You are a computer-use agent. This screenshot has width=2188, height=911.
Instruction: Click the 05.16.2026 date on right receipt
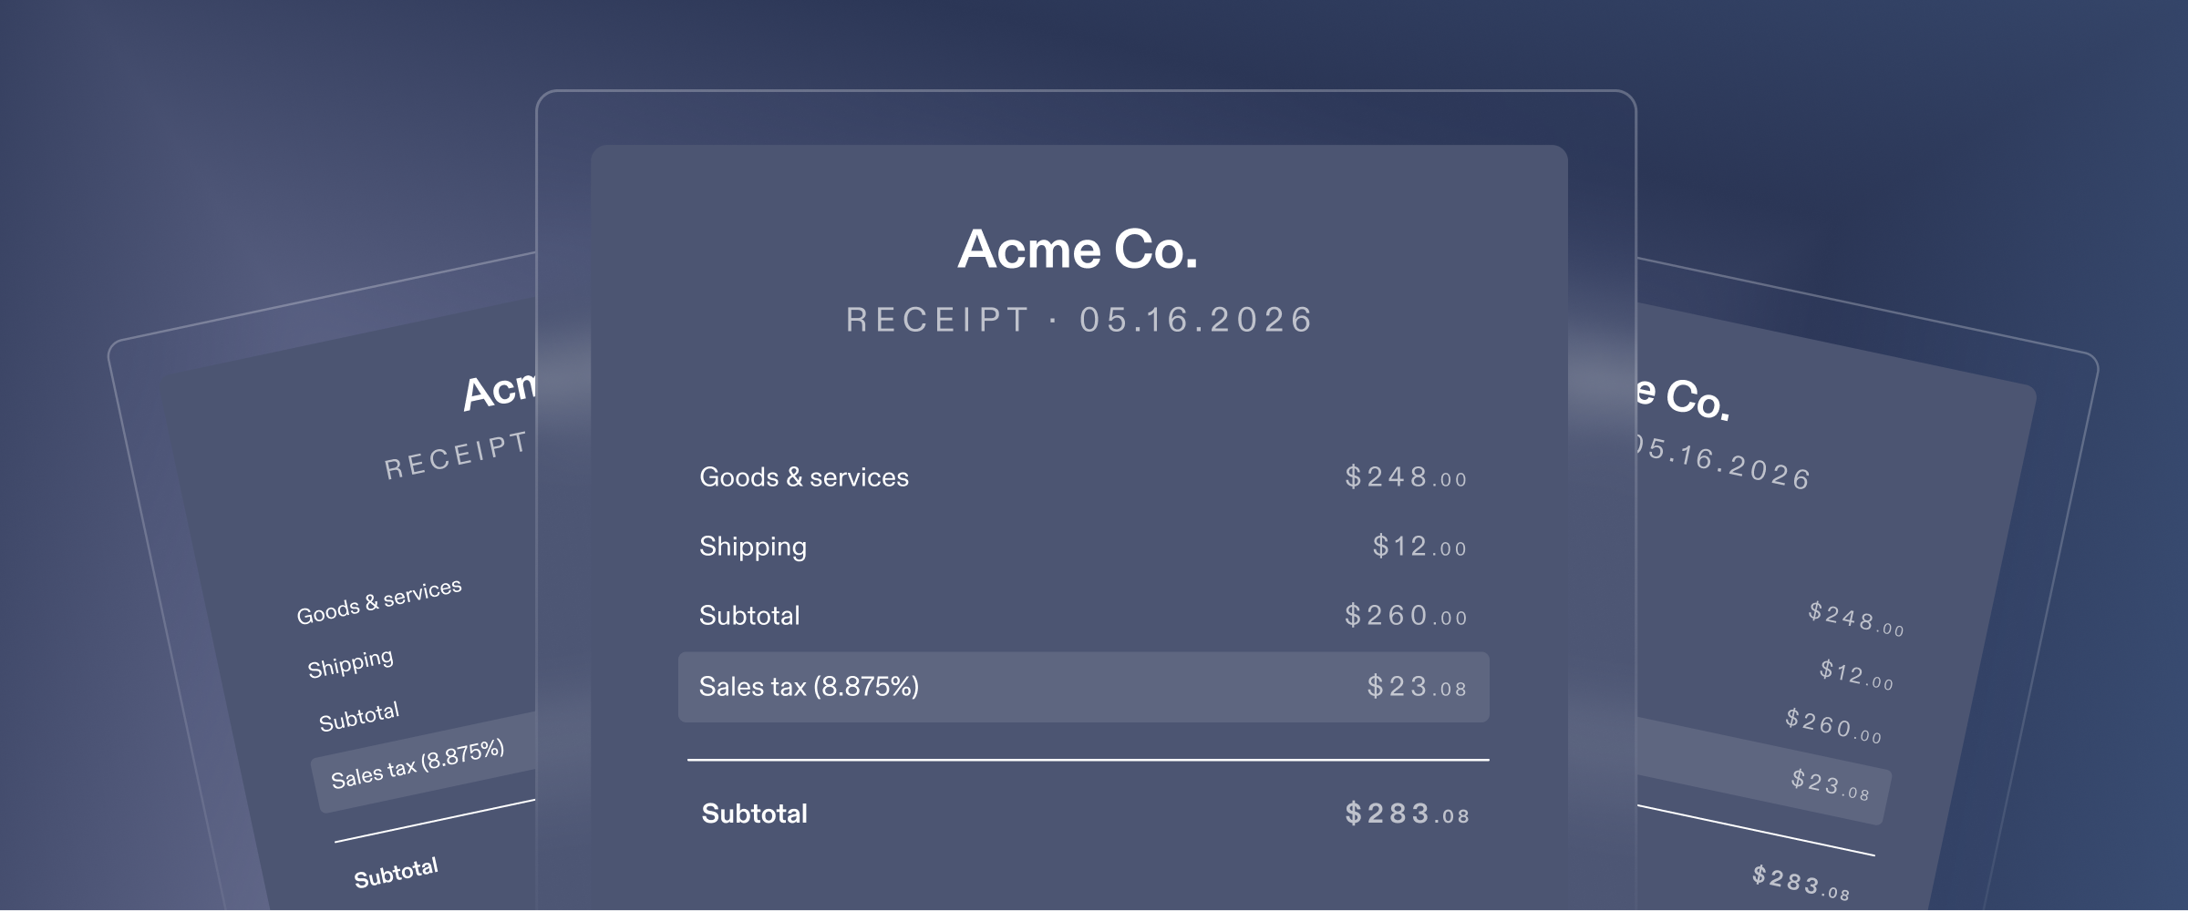[1723, 463]
